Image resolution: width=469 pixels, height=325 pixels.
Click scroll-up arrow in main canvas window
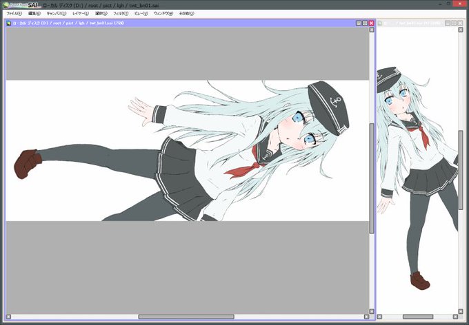pos(372,30)
